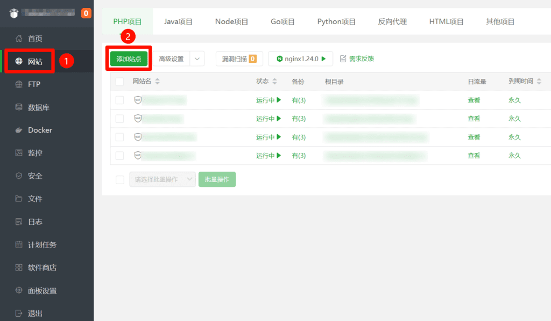Check the select-all checkbox in table header

click(119, 81)
